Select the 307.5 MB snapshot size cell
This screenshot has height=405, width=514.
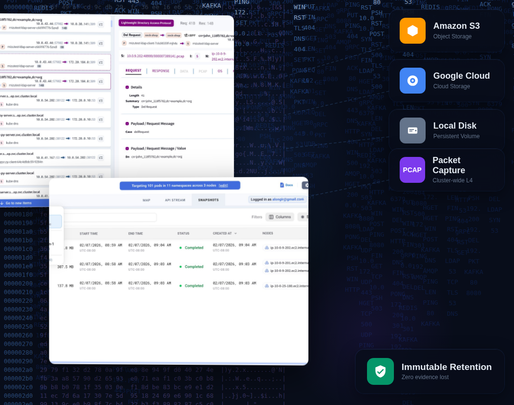click(65, 267)
